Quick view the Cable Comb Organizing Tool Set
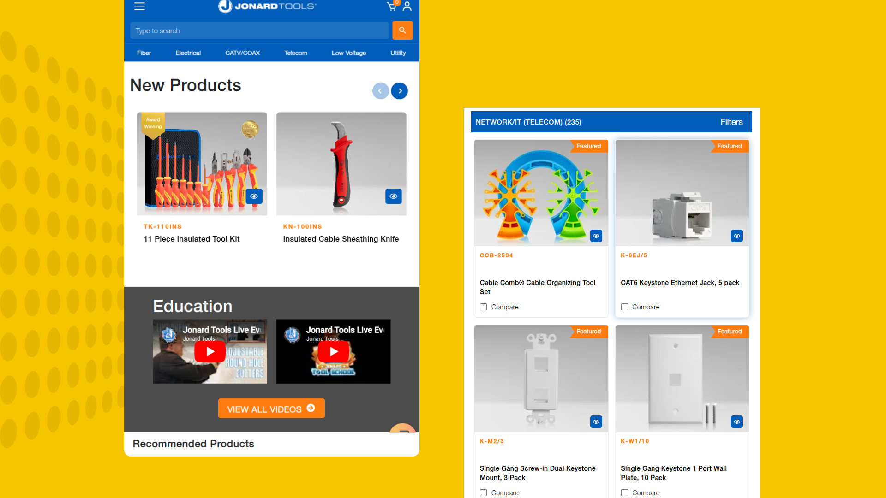886x498 pixels. point(596,236)
